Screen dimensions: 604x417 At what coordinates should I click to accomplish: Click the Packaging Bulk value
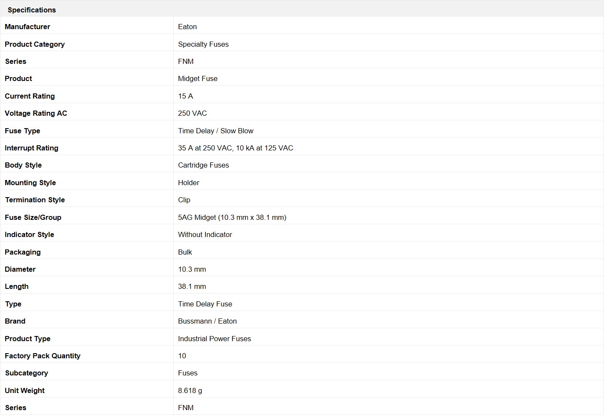[185, 252]
